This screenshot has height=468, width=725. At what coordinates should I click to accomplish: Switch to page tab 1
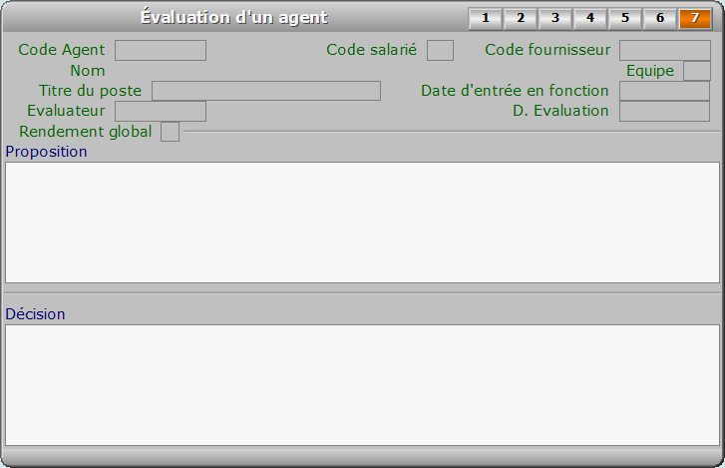(485, 19)
